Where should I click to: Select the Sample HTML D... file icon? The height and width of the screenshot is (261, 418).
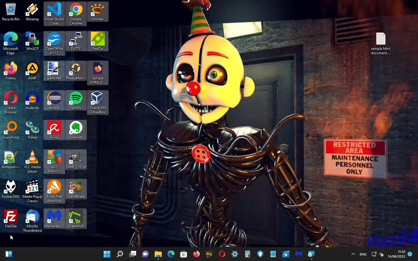pos(98,73)
